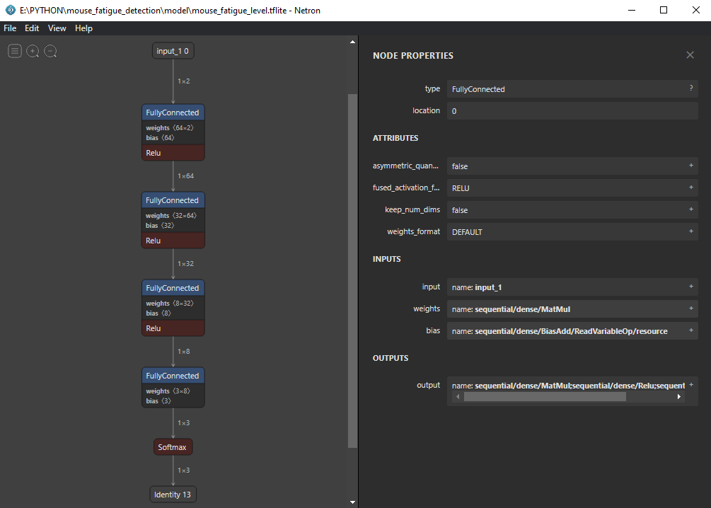Viewport: 711px width, 508px height.
Task: Click the 1×32 edge label
Action: (185, 263)
